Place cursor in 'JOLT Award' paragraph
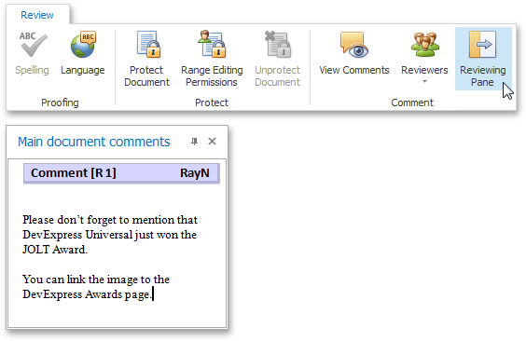This screenshot has width=526, height=341. coord(110,235)
